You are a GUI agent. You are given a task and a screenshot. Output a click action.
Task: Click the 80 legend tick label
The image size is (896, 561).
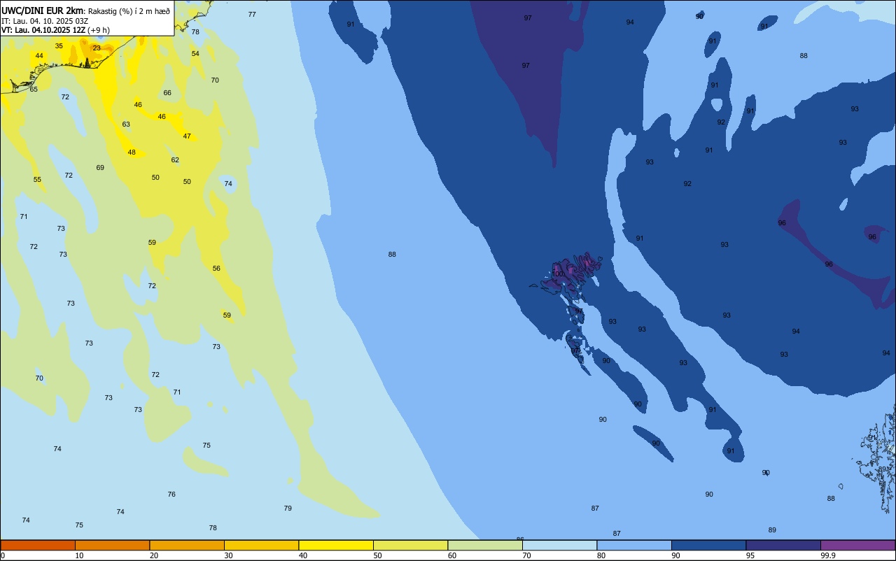pos(601,555)
